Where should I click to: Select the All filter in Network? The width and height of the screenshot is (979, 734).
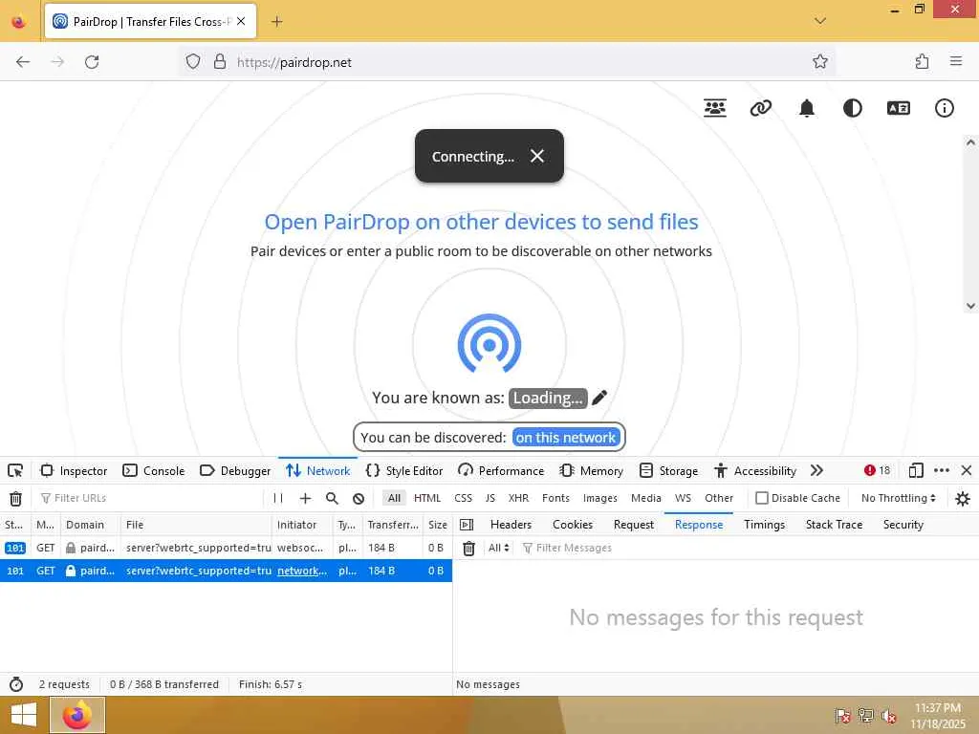(x=394, y=498)
